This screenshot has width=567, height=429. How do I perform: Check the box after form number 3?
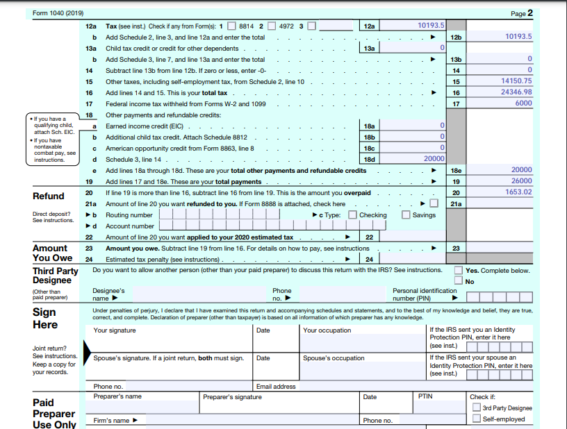coord(312,26)
